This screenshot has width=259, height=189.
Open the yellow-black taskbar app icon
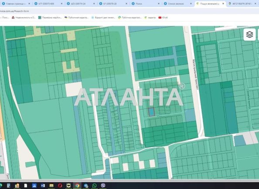tap(68, 186)
